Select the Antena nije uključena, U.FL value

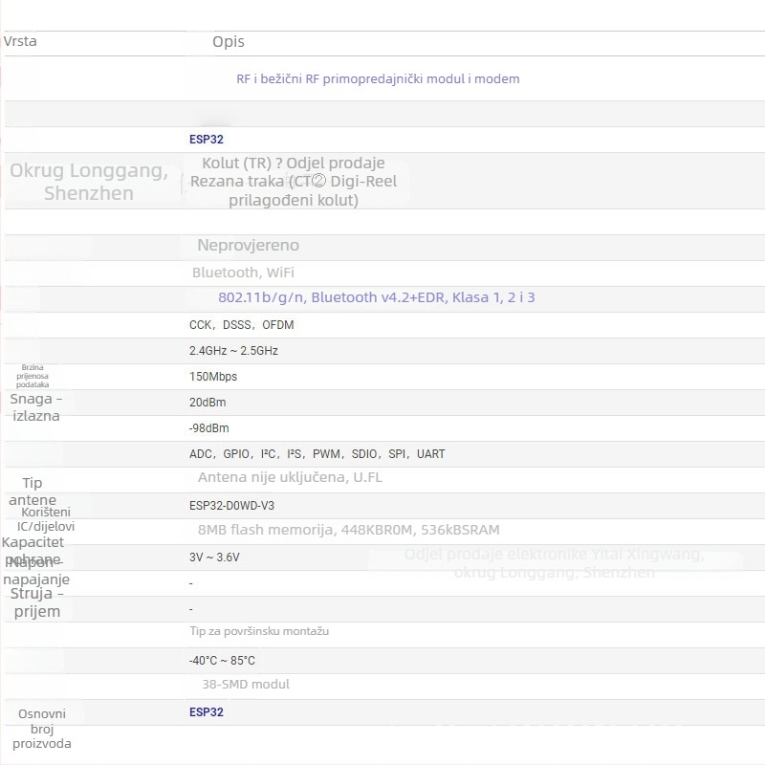click(x=290, y=477)
